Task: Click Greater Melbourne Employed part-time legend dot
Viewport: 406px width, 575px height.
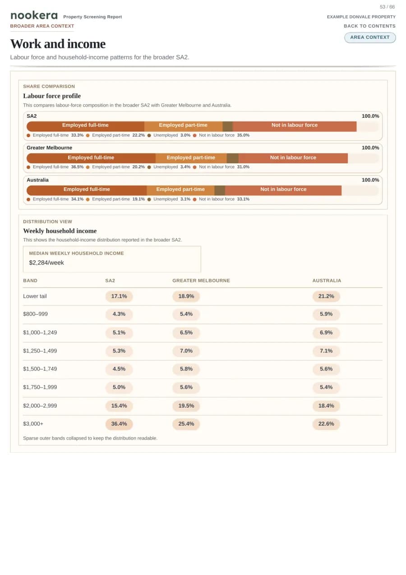Action: click(88, 167)
